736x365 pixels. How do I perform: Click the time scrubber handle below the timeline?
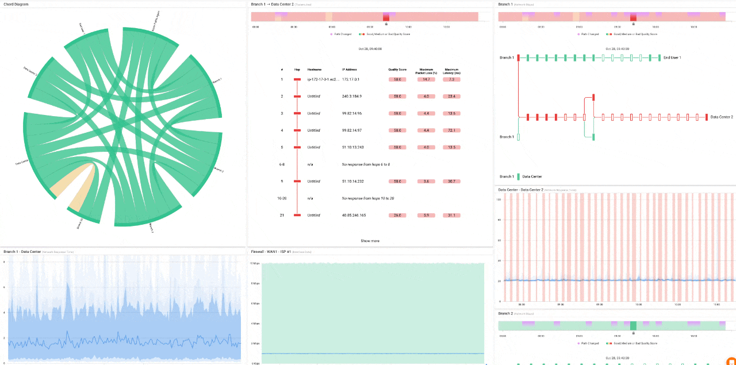[386, 24]
